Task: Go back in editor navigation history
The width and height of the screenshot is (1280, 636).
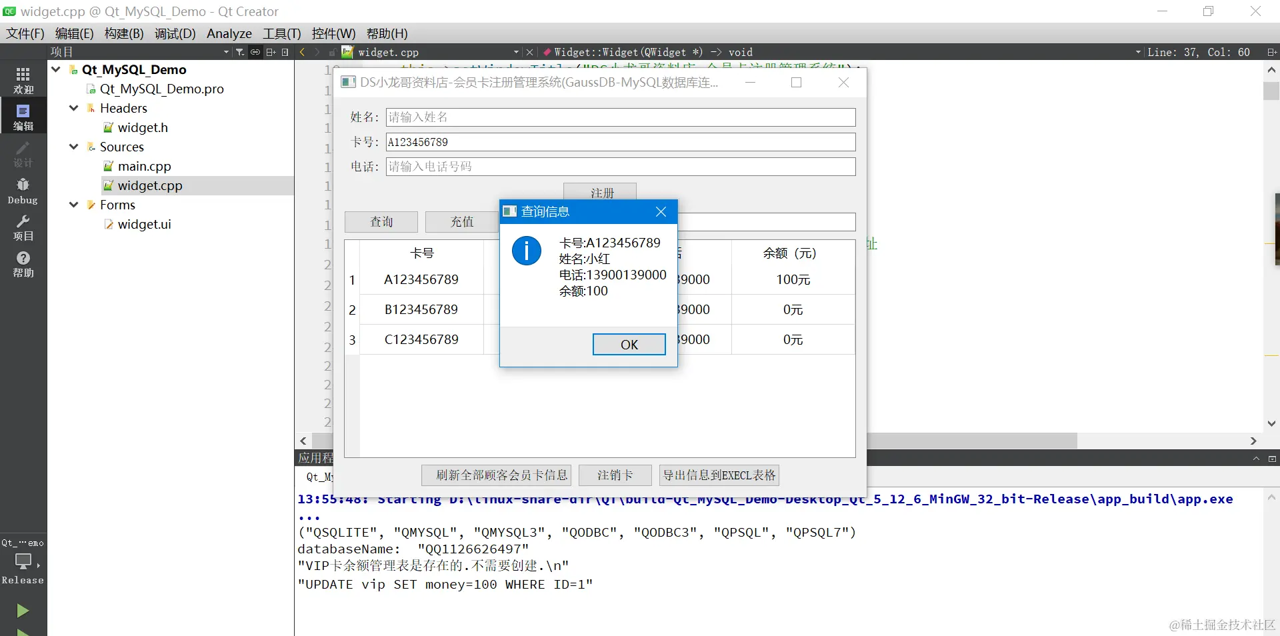Action: click(303, 52)
